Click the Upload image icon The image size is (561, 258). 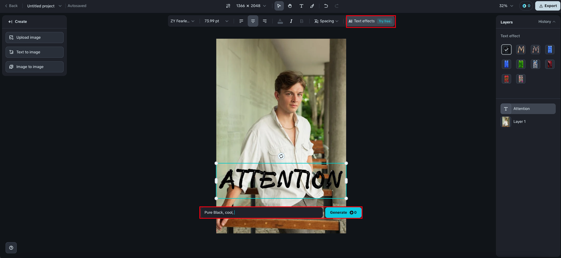pyautogui.click(x=11, y=37)
